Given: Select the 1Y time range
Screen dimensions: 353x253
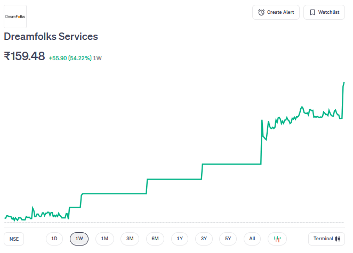Looking at the screenshot, I should pos(180,239).
